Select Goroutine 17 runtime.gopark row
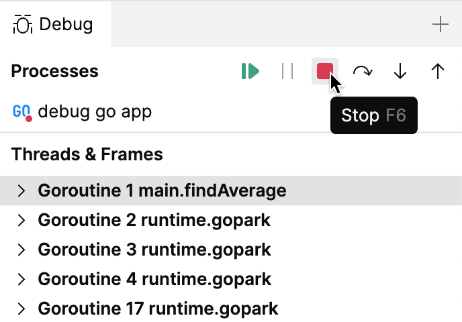The image size is (462, 322). 158,309
